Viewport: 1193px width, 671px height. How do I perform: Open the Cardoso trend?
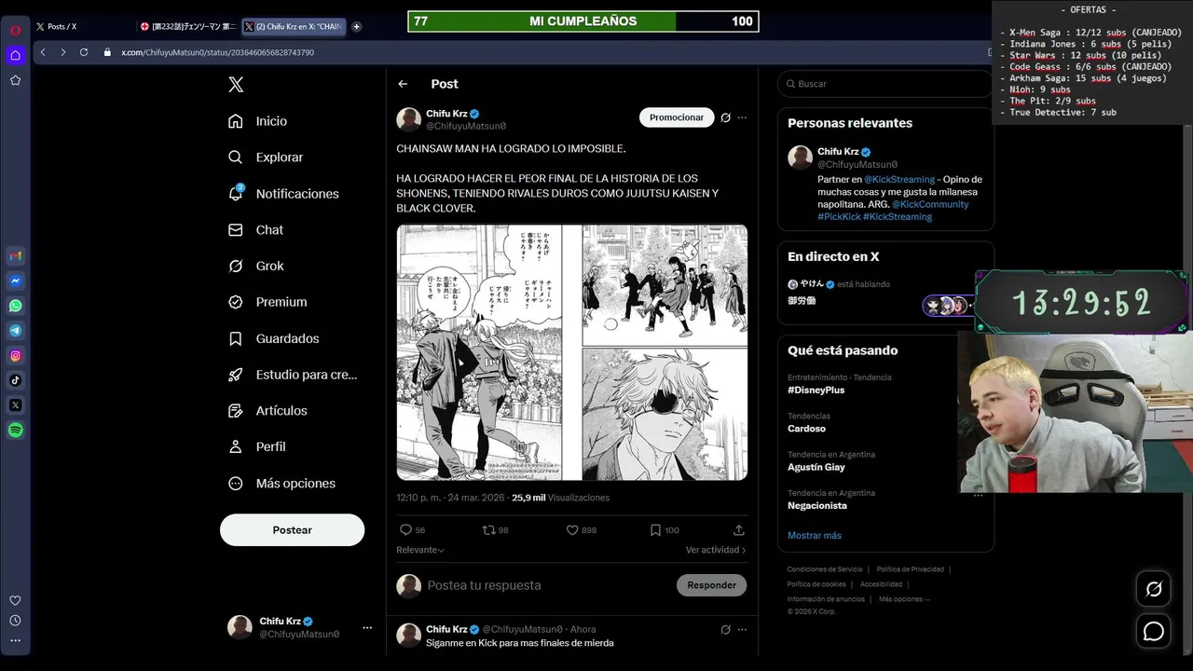(806, 429)
